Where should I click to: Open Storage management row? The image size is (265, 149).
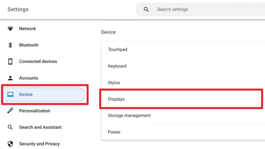tap(183, 116)
